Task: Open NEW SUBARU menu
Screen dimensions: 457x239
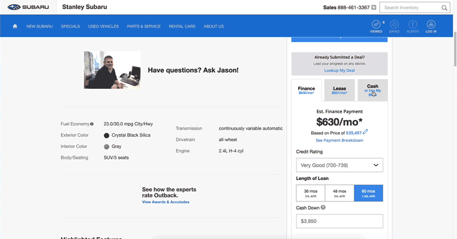Action: (39, 26)
